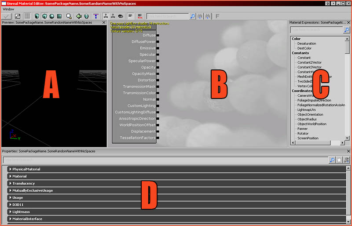Click the Apply changes checkmark button
The width and height of the screenshot is (352, 226).
pyautogui.click(x=6, y=16)
